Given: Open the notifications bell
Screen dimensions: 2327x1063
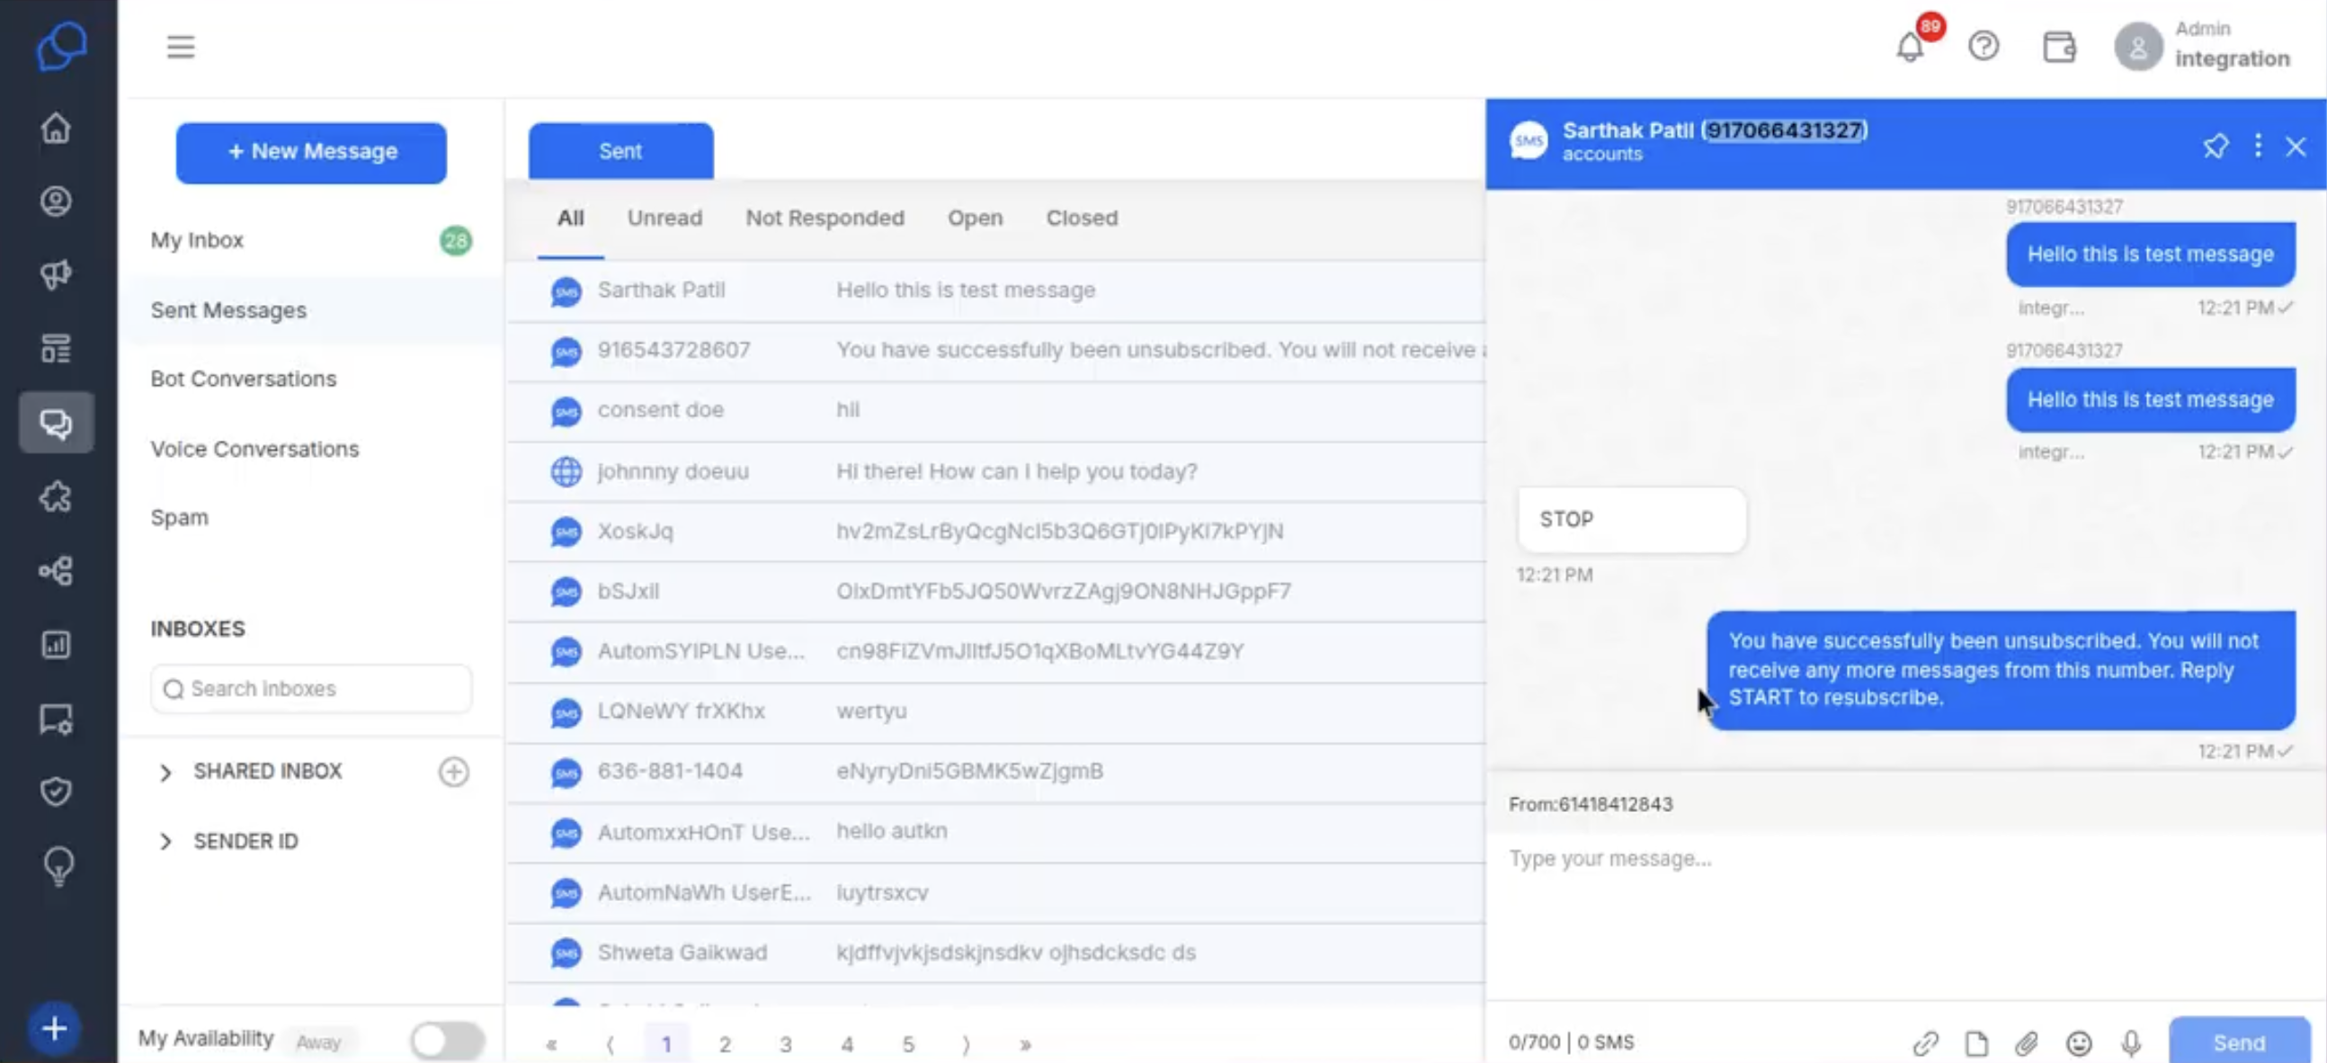Looking at the screenshot, I should click(1910, 46).
